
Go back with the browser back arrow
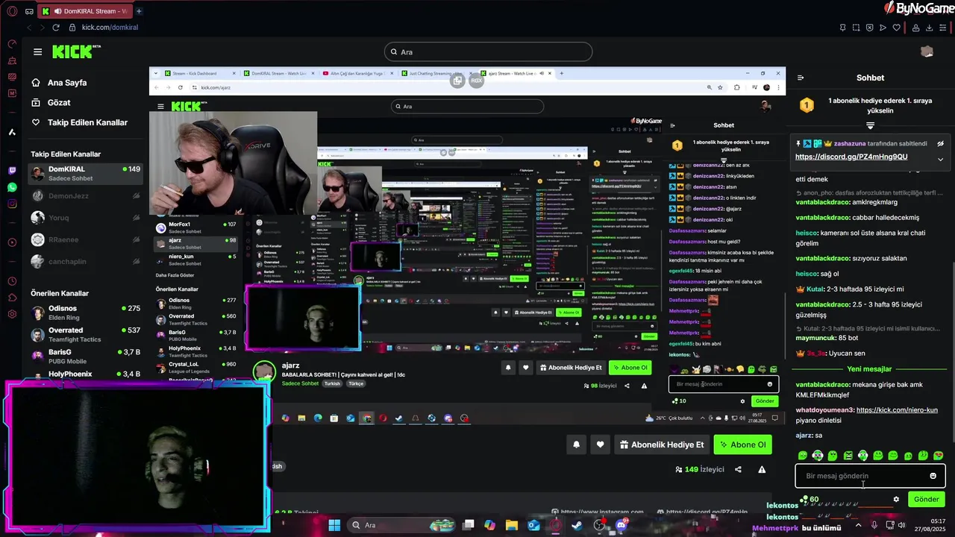click(29, 28)
